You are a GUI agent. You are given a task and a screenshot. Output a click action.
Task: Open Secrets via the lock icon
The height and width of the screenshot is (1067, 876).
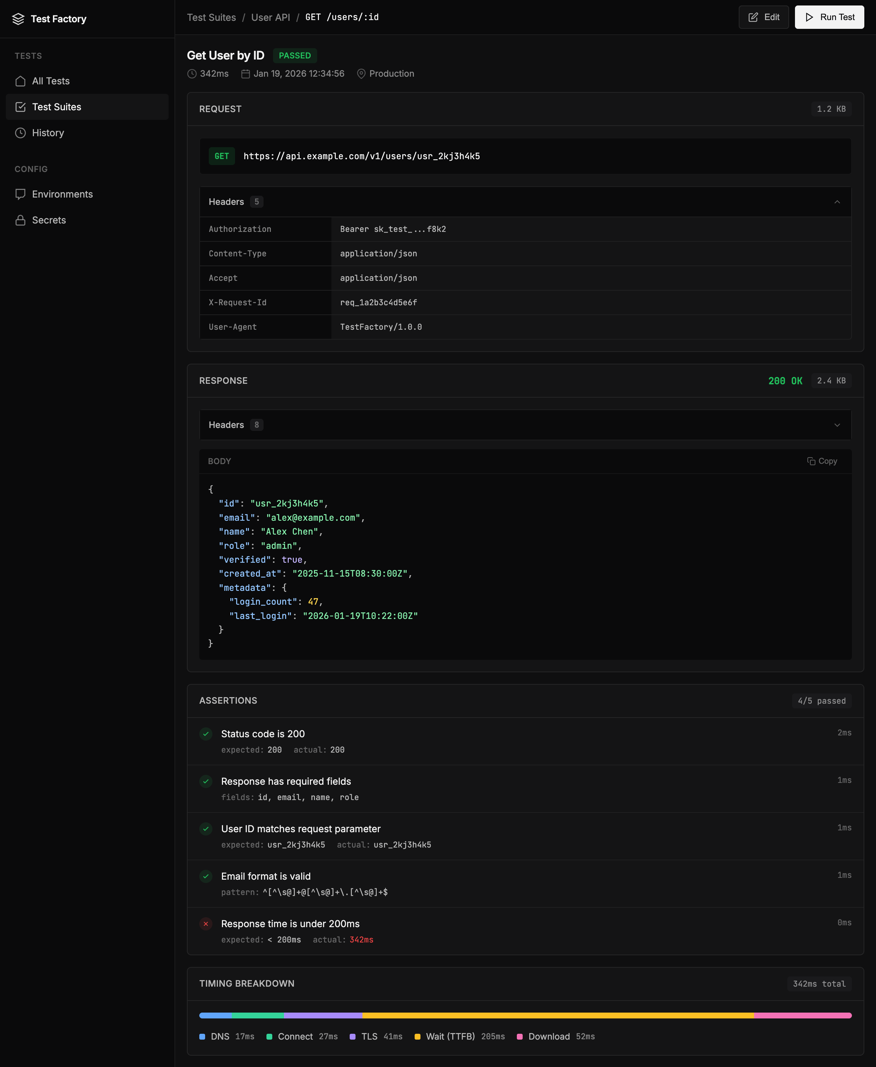20,220
